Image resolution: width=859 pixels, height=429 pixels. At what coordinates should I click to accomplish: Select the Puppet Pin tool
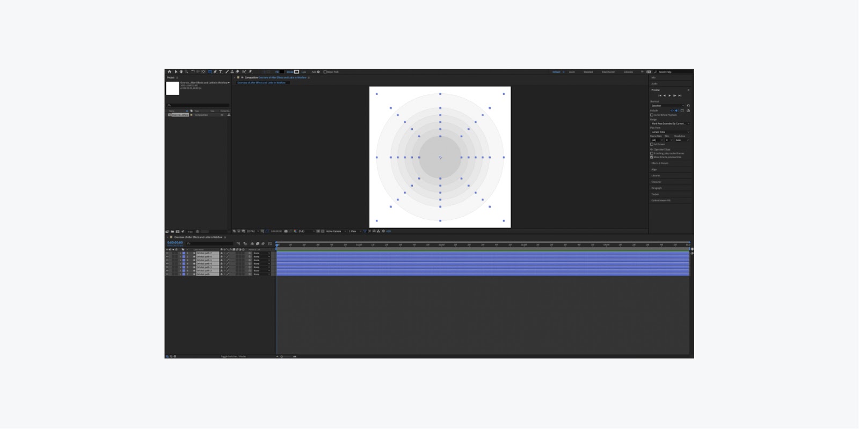pos(250,72)
